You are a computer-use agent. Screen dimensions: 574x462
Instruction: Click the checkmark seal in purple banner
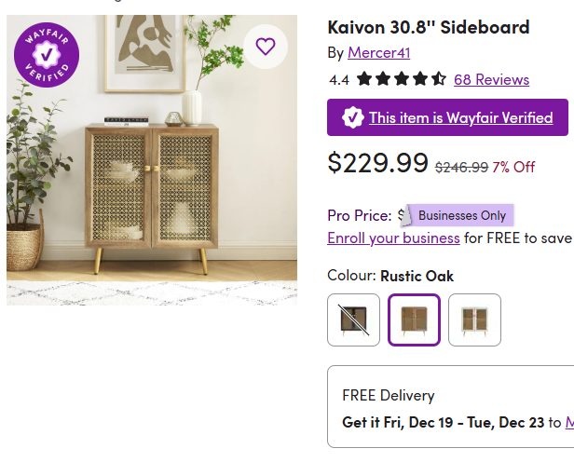pos(353,117)
